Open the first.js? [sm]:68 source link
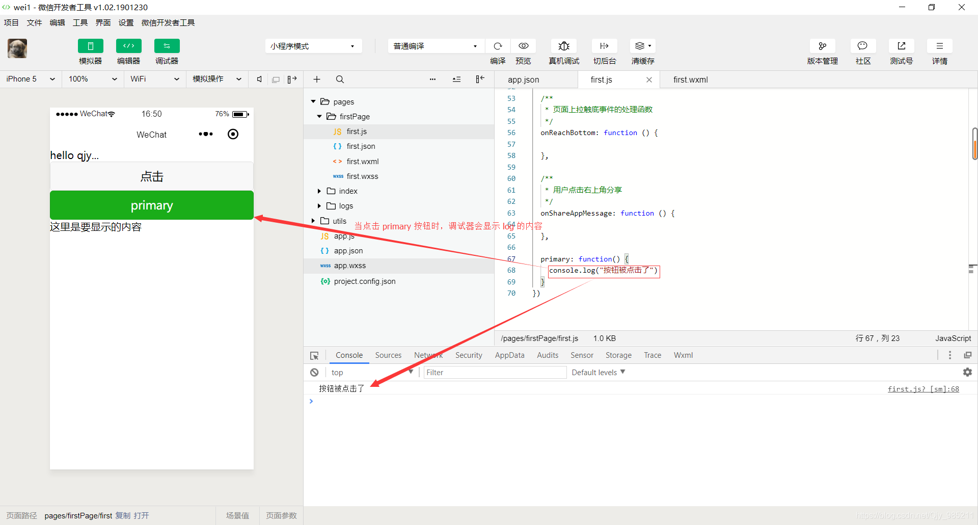The height and width of the screenshot is (525, 978). 923,389
